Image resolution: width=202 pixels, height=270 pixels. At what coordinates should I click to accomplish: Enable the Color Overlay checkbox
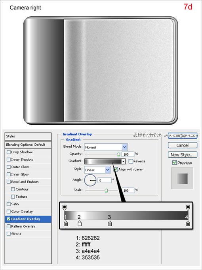click(9, 212)
